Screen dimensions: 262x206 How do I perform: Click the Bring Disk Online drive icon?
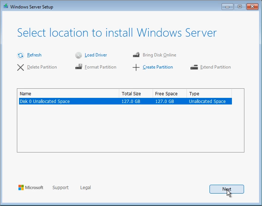coord(136,55)
